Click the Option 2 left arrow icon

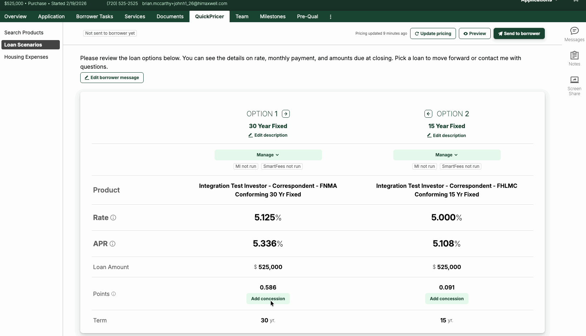click(x=428, y=114)
